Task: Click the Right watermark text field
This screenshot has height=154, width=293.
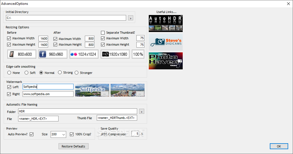Action: click(48, 94)
